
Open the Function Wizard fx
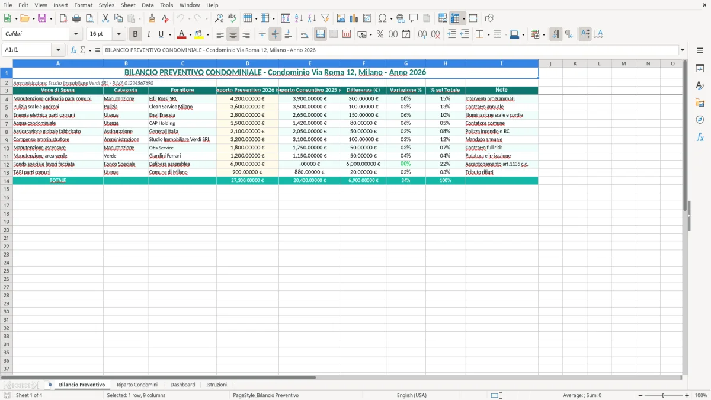coord(73,50)
